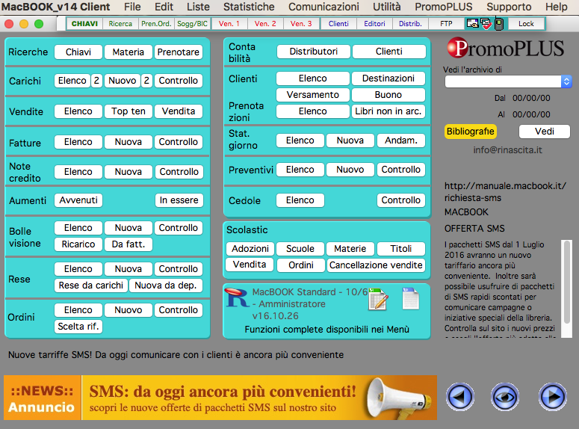Select the CHIAVI toolbar tab

click(84, 24)
